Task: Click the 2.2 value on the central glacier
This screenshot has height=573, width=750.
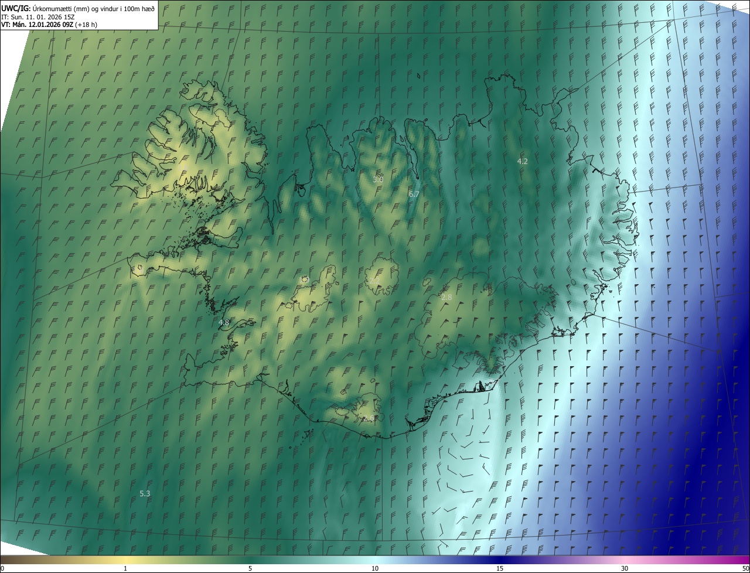Action: pos(374,282)
